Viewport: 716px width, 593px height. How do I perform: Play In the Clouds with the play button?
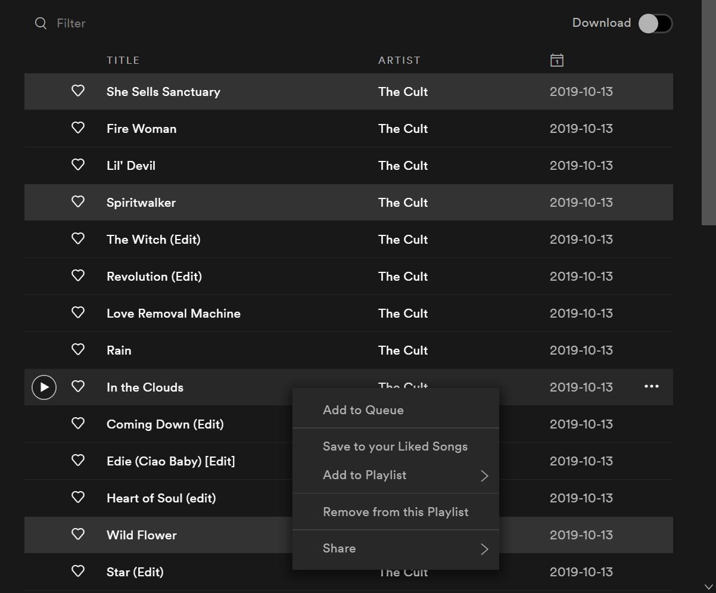coord(44,387)
